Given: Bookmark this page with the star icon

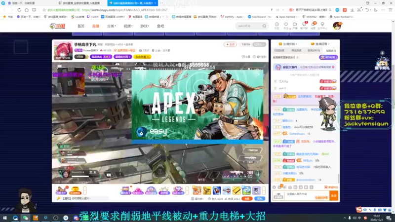Looking at the screenshot, I should pos(44,10).
